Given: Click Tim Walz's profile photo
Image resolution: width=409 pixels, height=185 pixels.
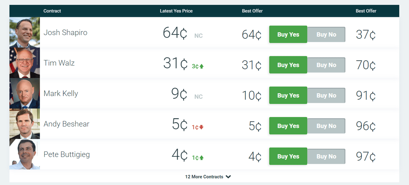Looking at the screenshot, I should click(24, 63).
